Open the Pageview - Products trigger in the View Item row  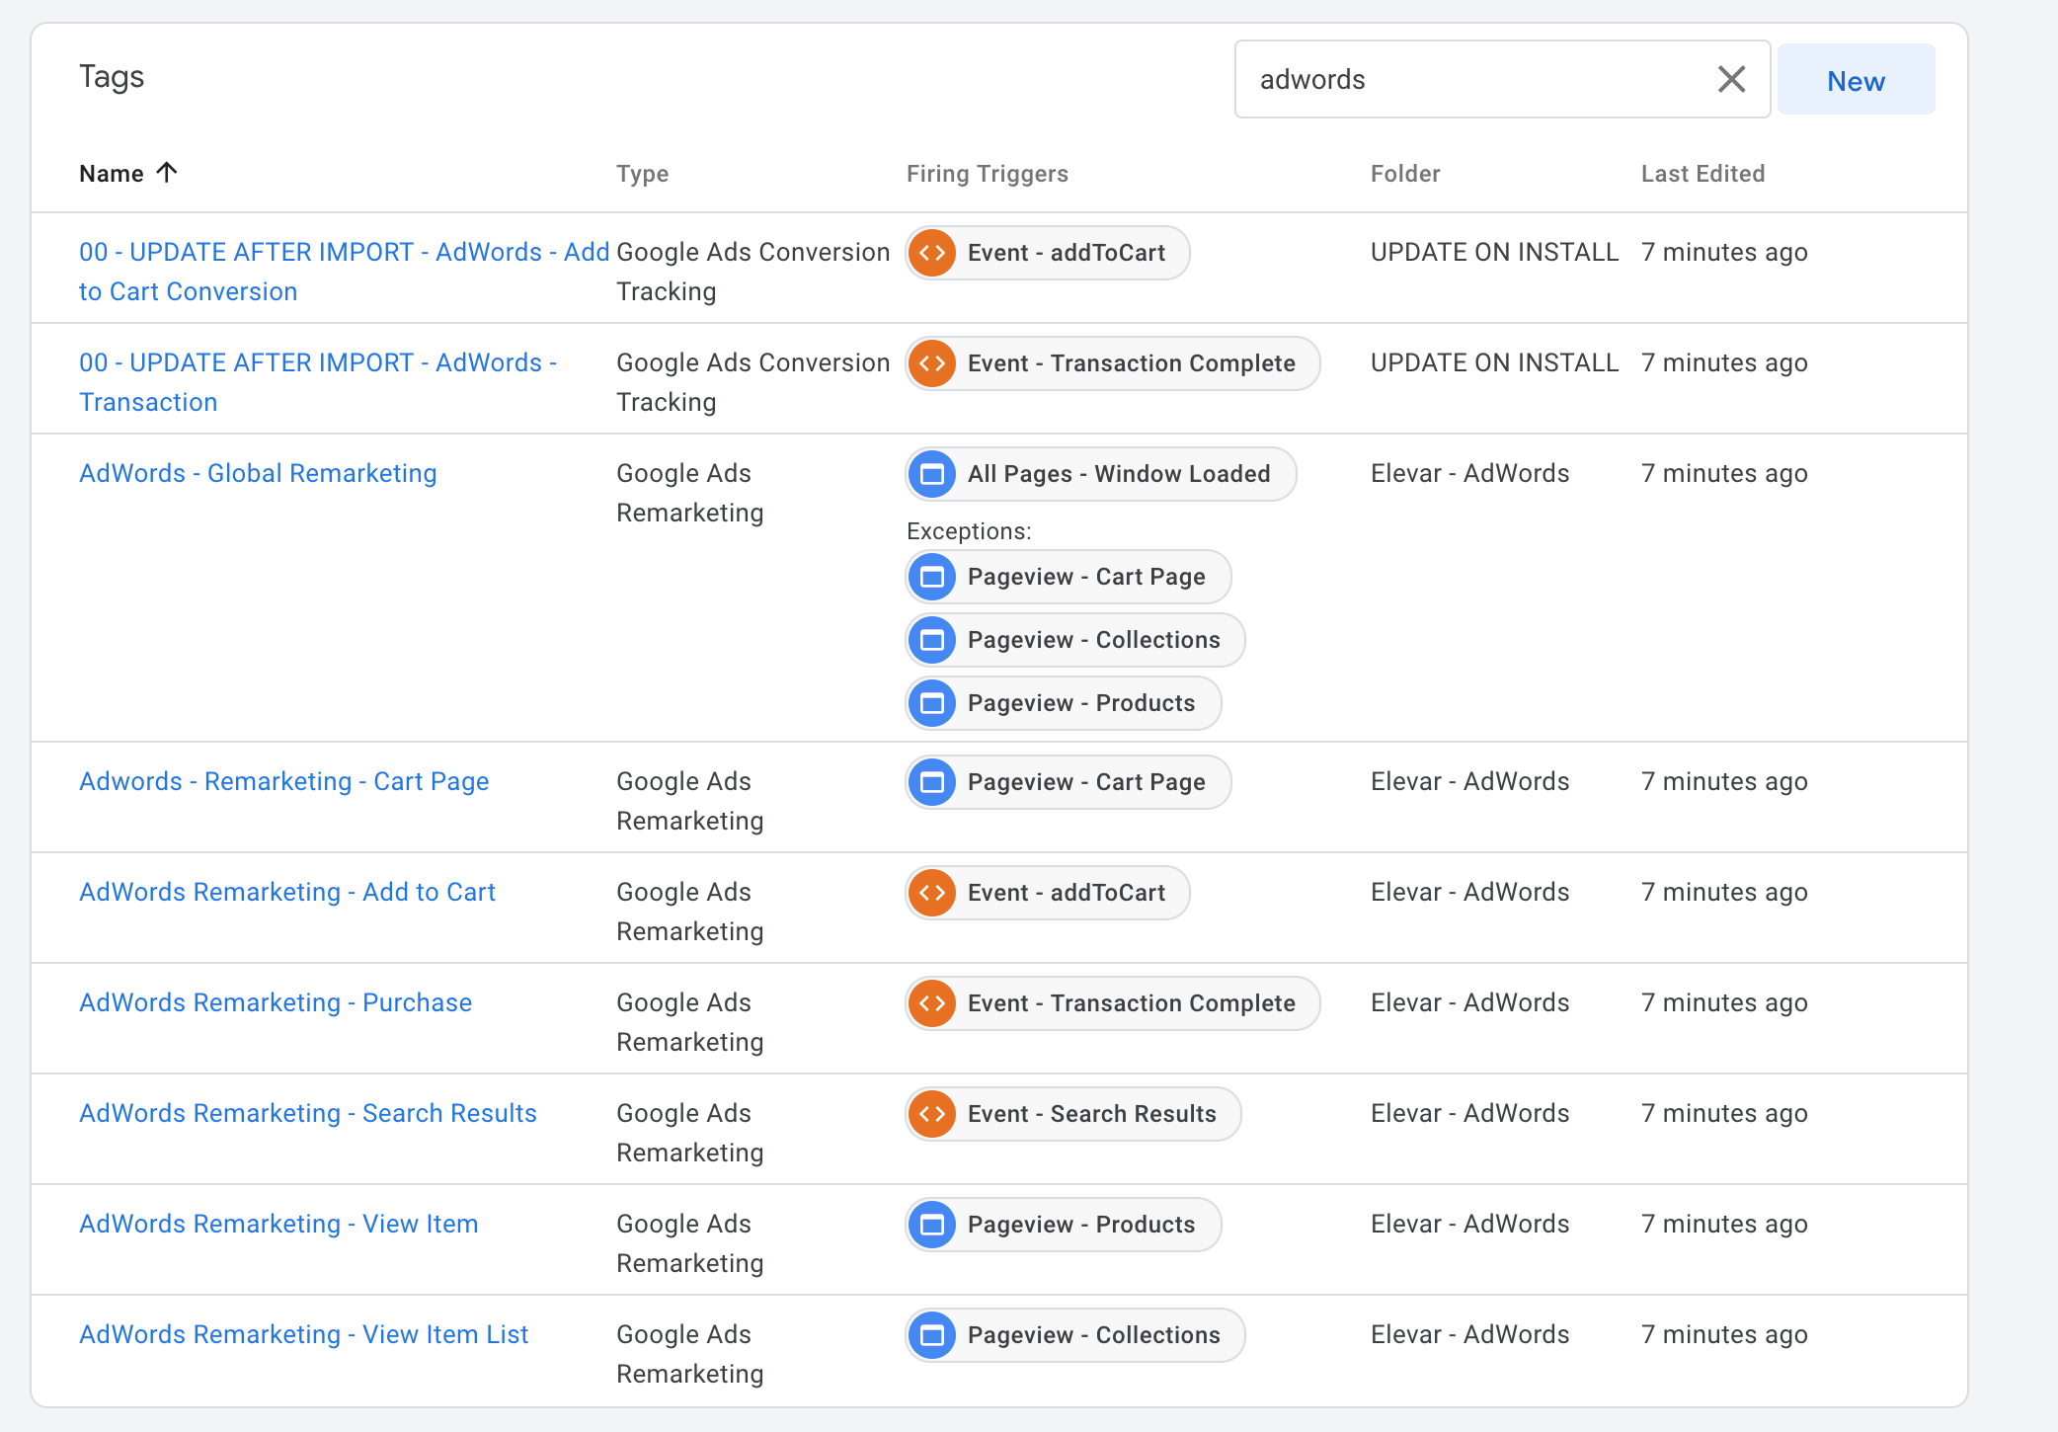1064,1225
